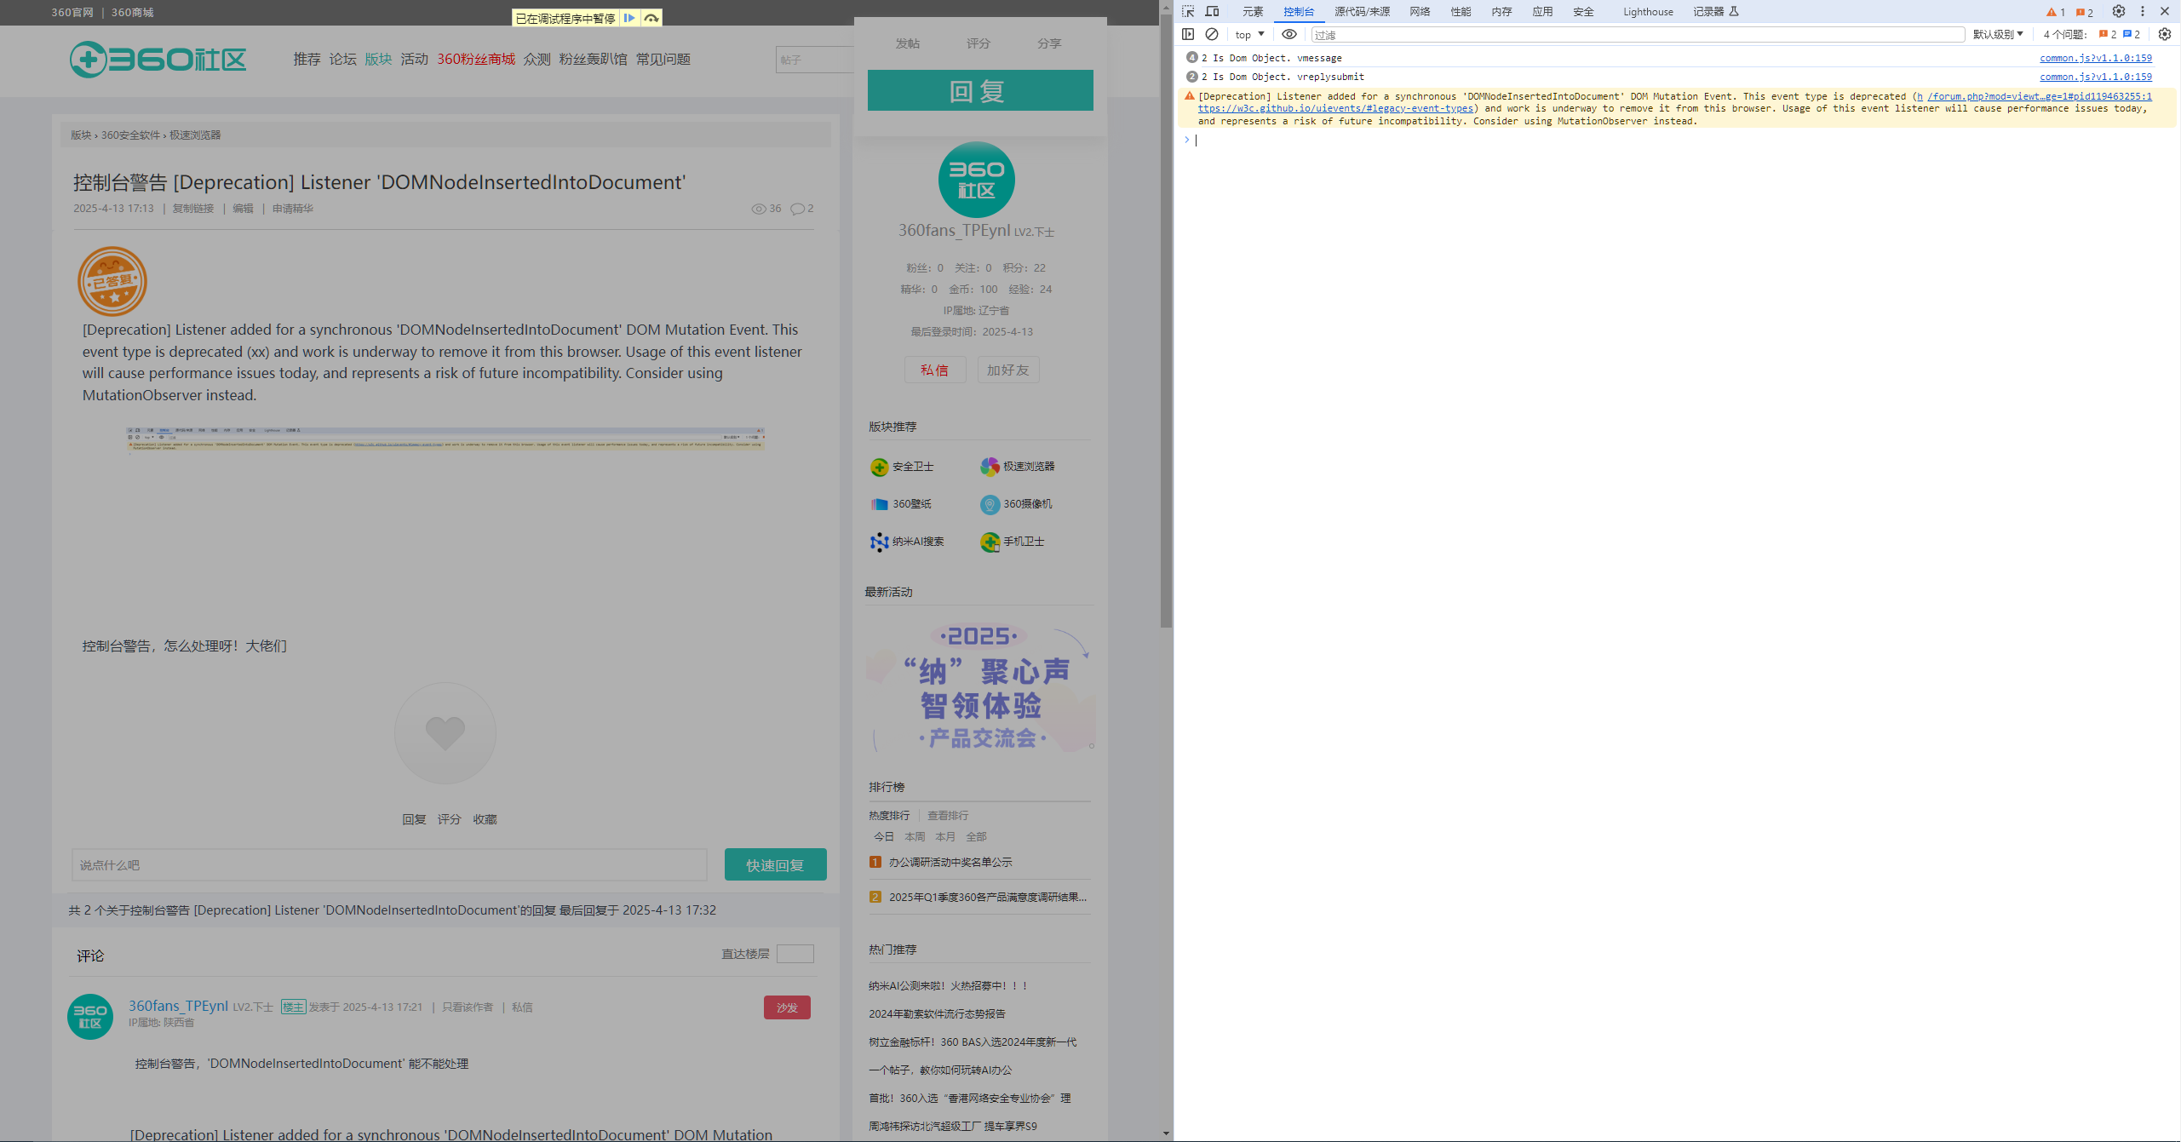The height and width of the screenshot is (1142, 2181).
Task: Switch to 应用 tab
Action: tap(1542, 12)
